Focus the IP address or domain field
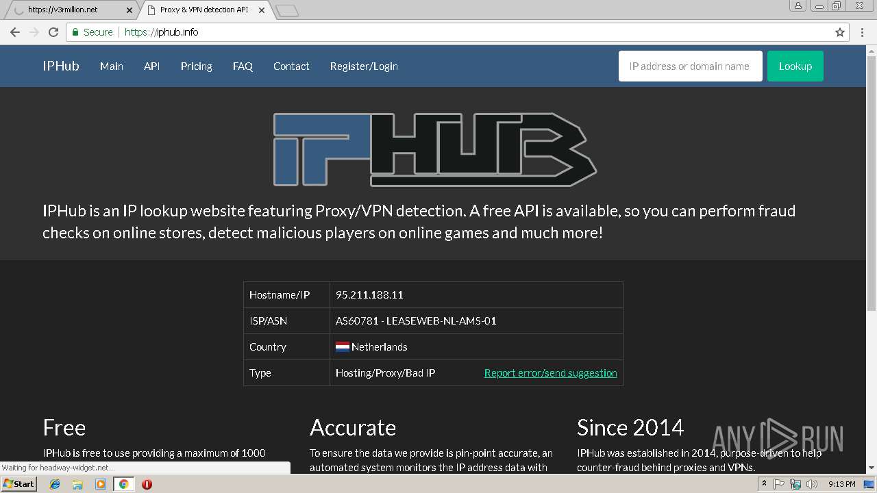The height and width of the screenshot is (493, 877). [690, 66]
